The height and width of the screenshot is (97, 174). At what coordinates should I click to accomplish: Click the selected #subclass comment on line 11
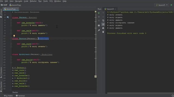click(x=43, y=39)
